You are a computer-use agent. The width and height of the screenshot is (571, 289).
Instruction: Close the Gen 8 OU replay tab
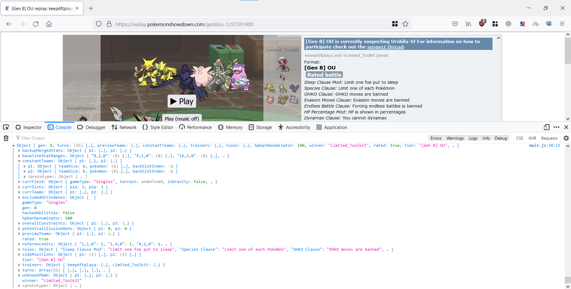point(77,8)
